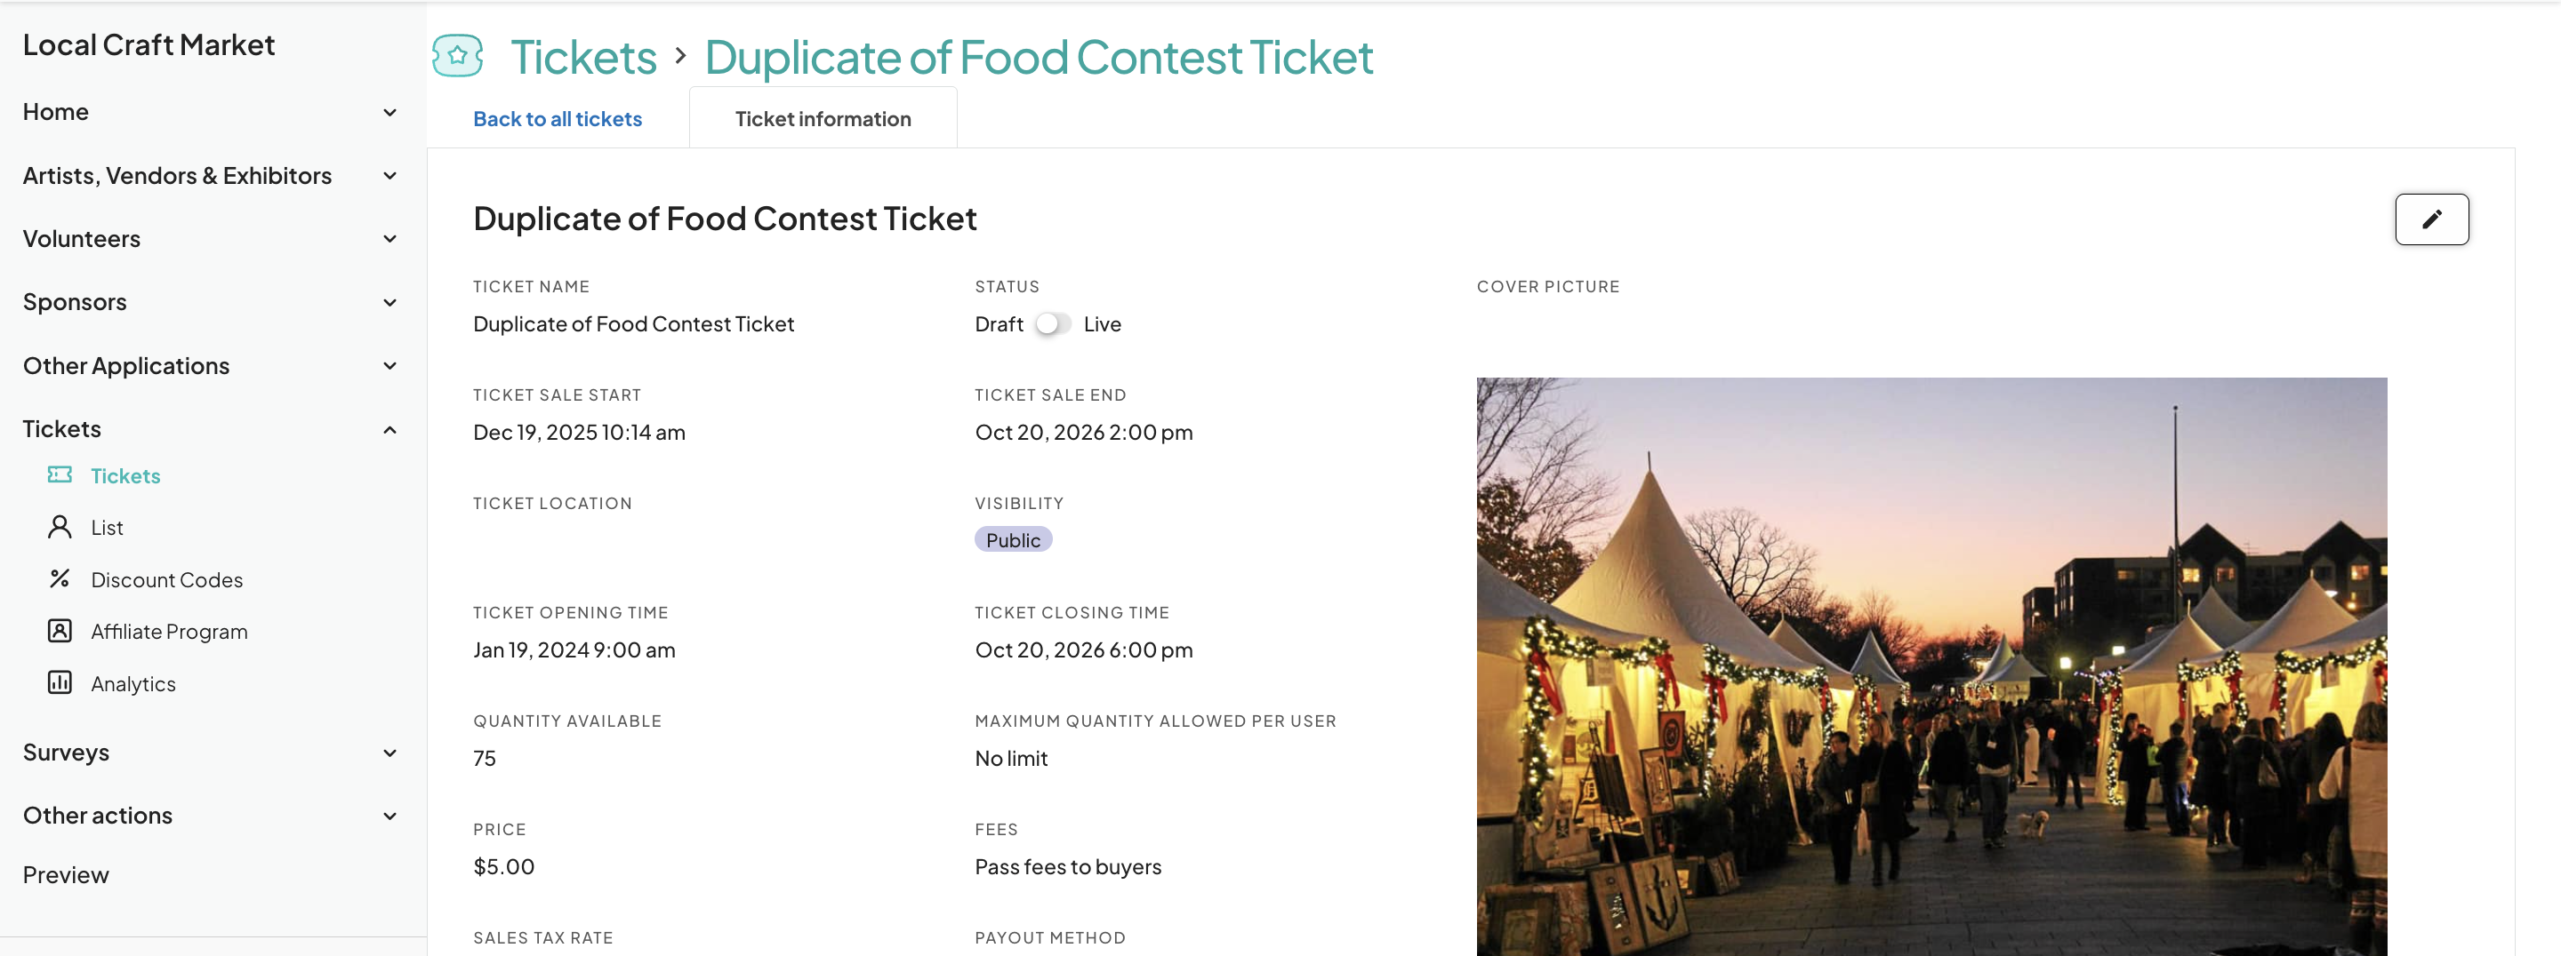Click the Tickets breadcrumb link
Screen dimensions: 2561x956
(x=583, y=58)
